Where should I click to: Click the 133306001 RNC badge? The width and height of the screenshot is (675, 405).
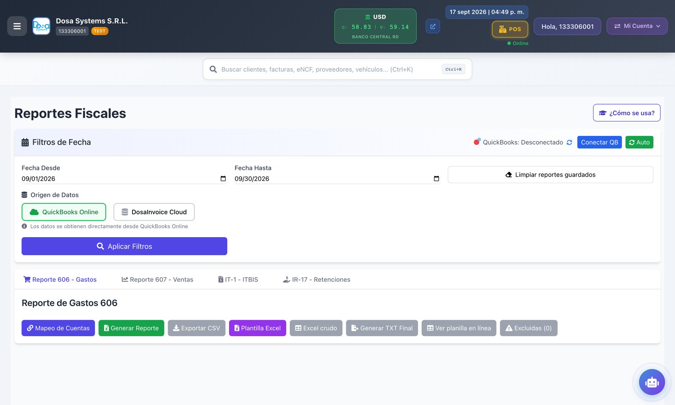tap(72, 31)
